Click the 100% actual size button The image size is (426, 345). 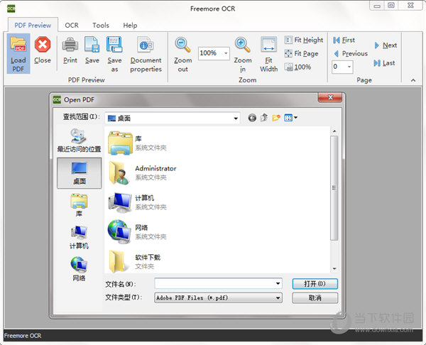(x=297, y=67)
